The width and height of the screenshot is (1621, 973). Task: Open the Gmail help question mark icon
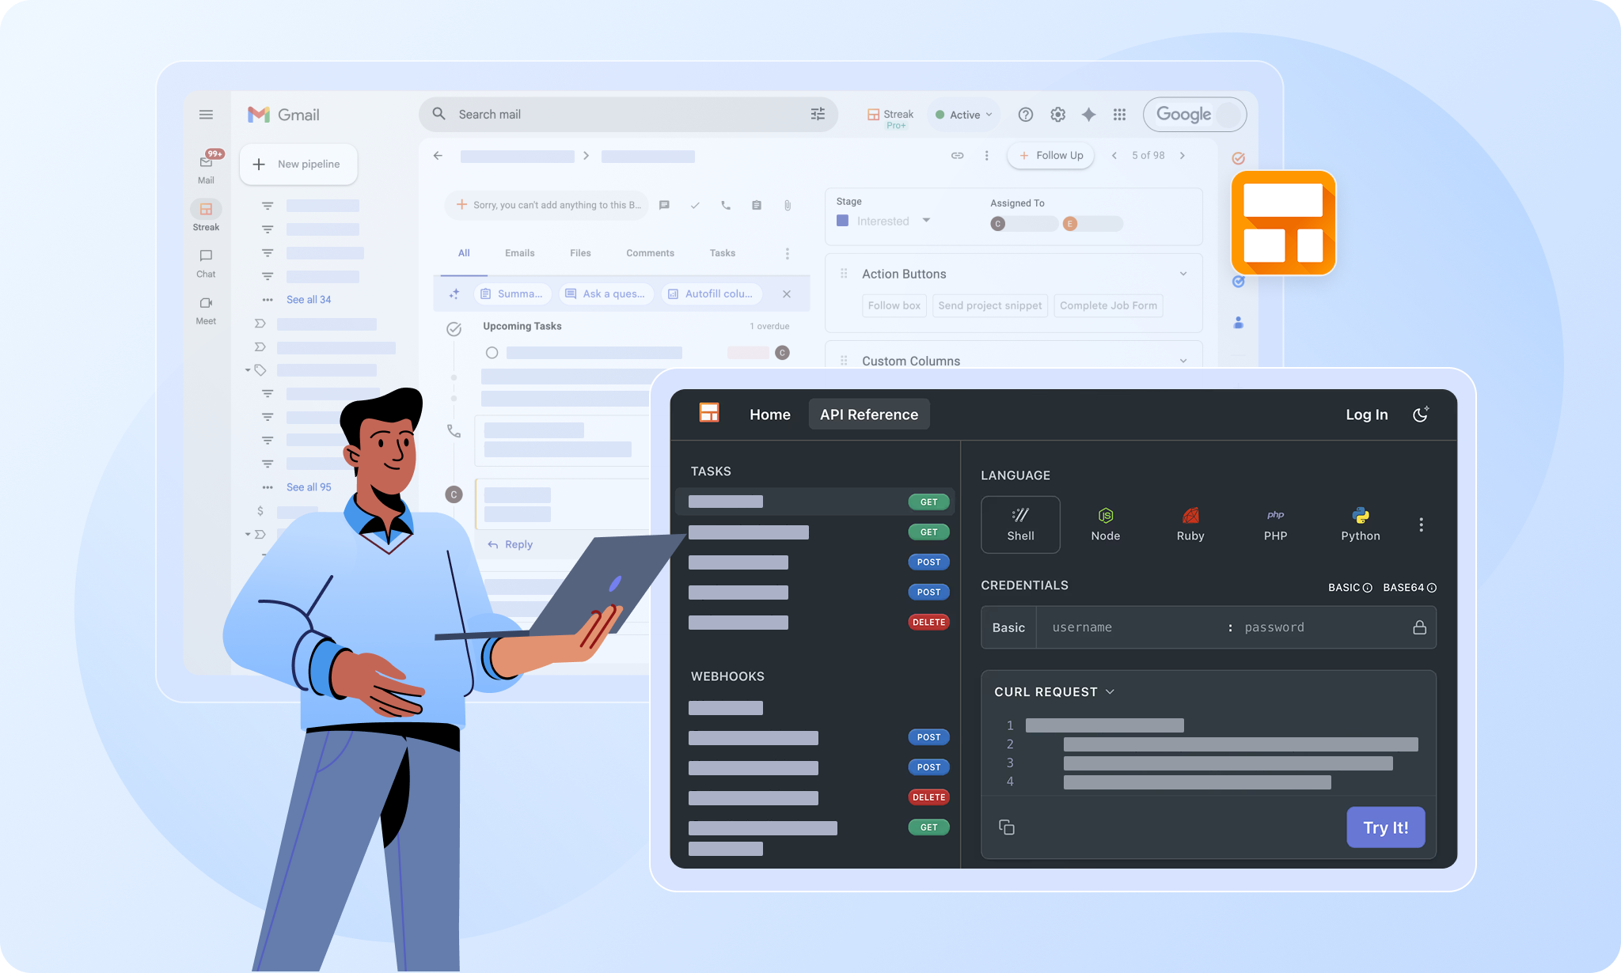tap(1026, 115)
